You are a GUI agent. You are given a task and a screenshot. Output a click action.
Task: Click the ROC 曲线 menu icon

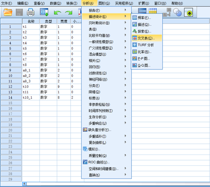point(85,162)
